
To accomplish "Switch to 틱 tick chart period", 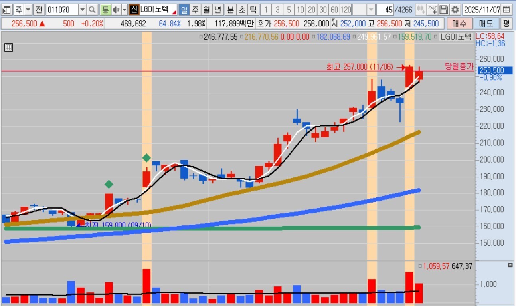I will coord(253,9).
